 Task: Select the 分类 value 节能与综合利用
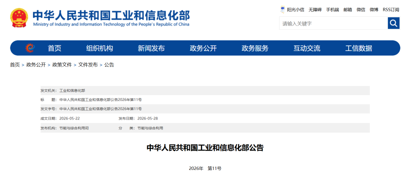(x=150, y=128)
